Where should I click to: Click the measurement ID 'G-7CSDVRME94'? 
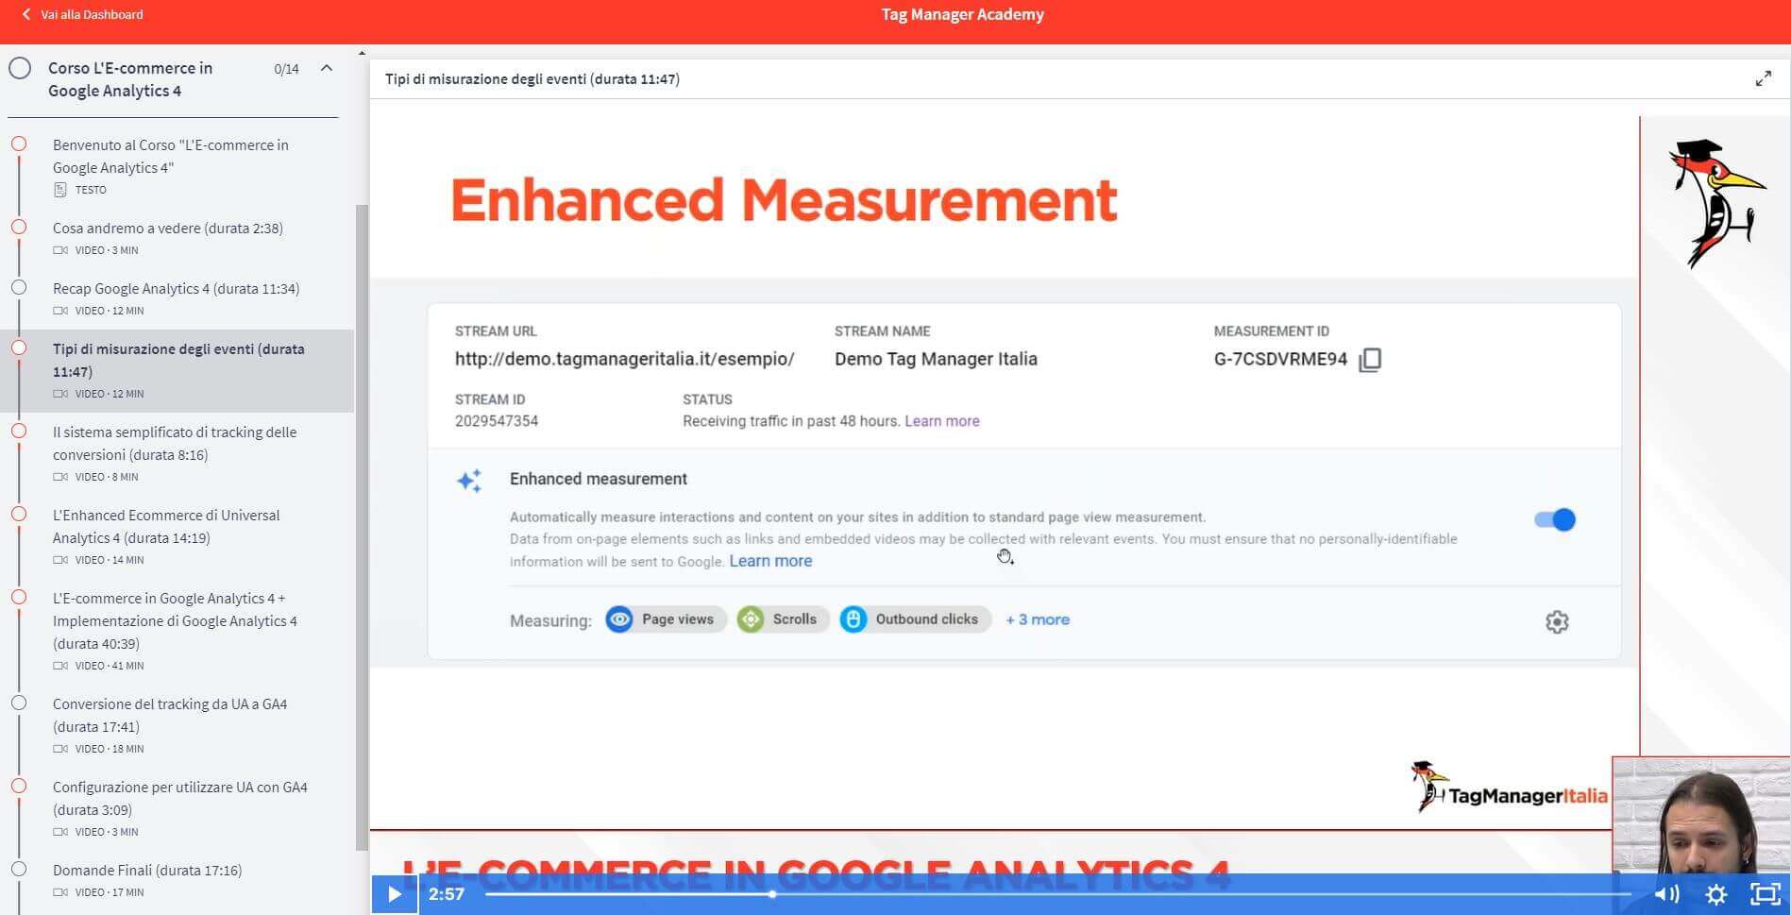click(x=1280, y=359)
